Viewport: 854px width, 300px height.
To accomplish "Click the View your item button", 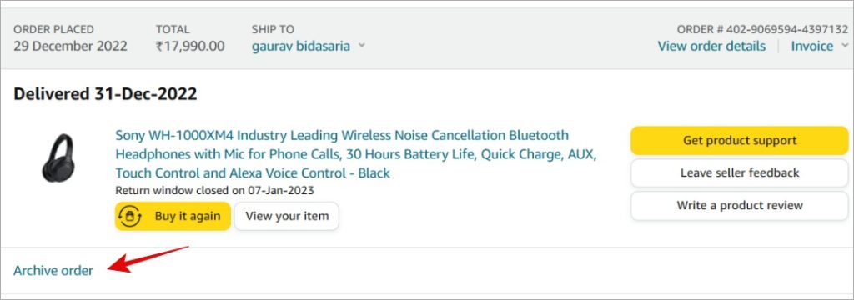I will point(287,216).
